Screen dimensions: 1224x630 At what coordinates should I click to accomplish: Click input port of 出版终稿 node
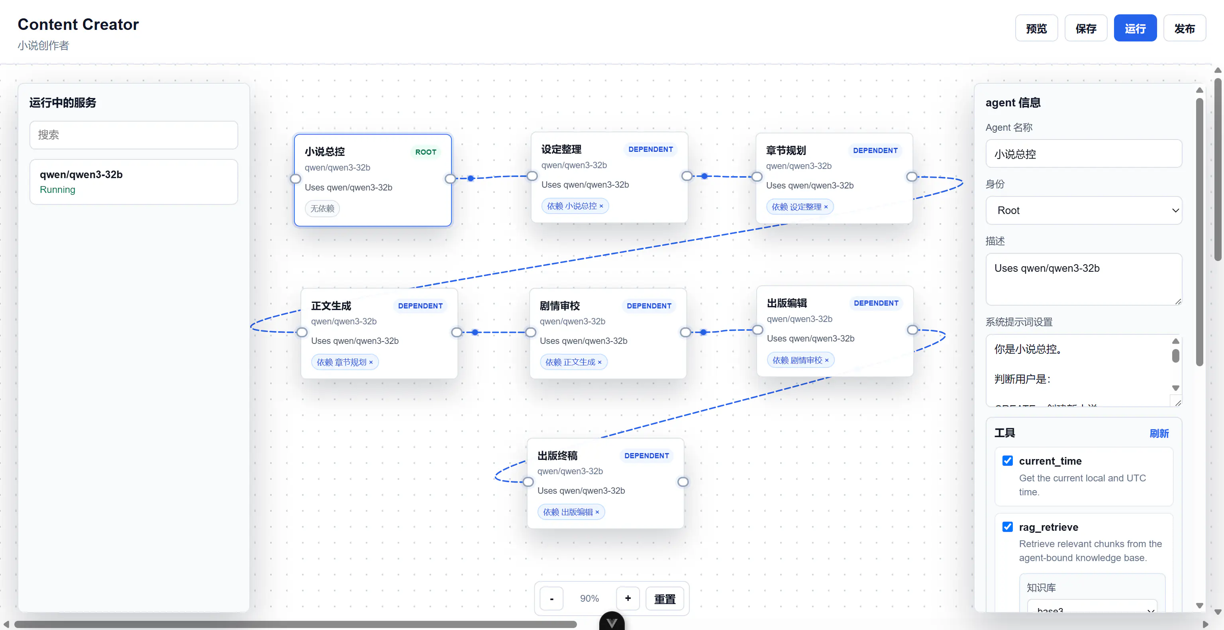tap(528, 482)
